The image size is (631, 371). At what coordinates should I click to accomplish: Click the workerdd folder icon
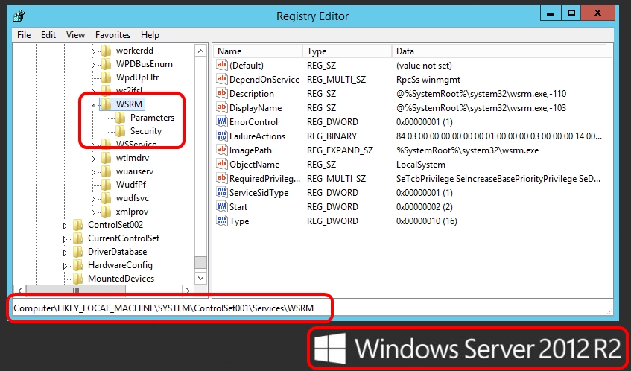pyautogui.click(x=106, y=51)
